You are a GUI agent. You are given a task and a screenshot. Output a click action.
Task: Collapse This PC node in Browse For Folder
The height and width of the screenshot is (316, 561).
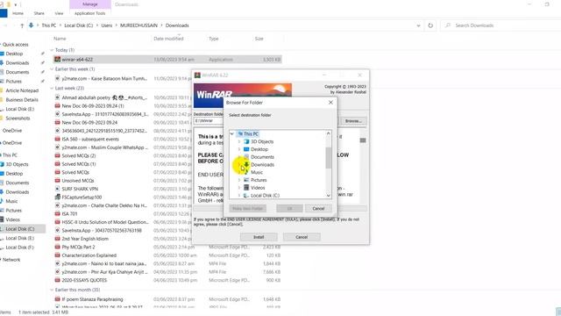[231, 133]
